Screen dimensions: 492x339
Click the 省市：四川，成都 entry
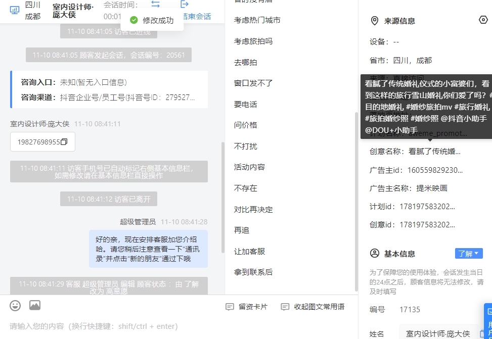[x=400, y=61]
